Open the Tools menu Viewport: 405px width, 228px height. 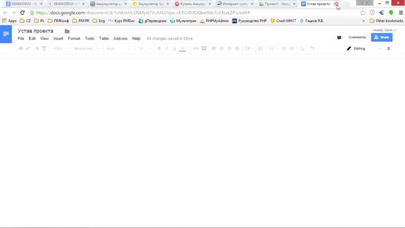coord(90,39)
